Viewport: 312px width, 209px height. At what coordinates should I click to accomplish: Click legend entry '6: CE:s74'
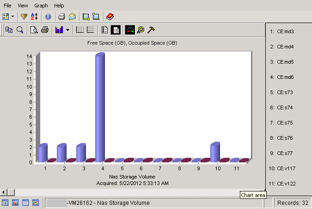click(281, 107)
